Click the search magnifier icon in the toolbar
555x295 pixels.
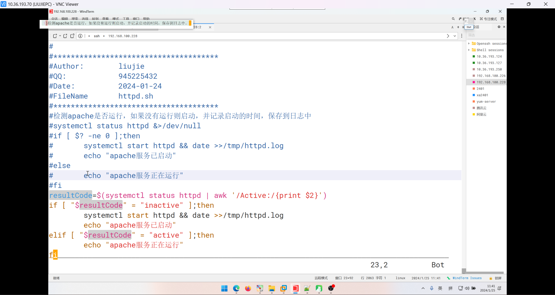pyautogui.click(x=453, y=19)
